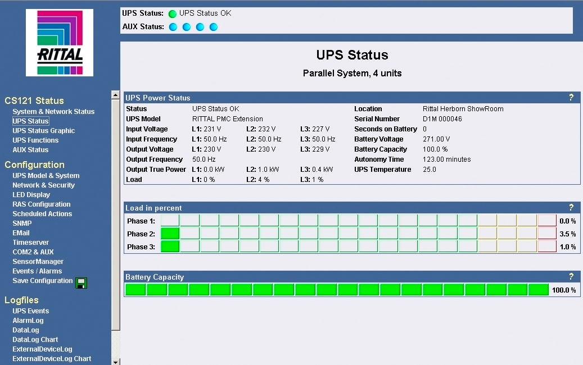The width and height of the screenshot is (583, 365).
Task: Click the 'Rittal Herborn ShowRoom' location value
Action: pos(463,109)
